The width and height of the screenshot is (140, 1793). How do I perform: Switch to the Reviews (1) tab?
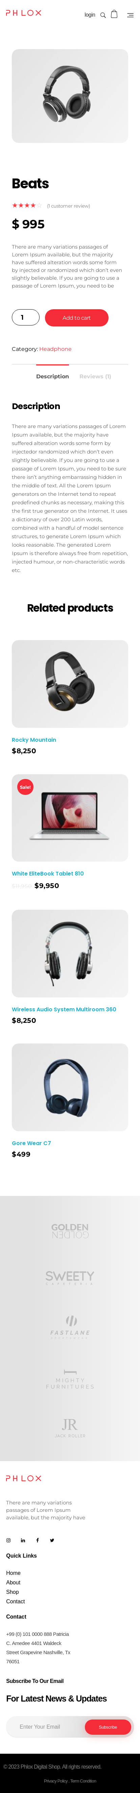95,376
